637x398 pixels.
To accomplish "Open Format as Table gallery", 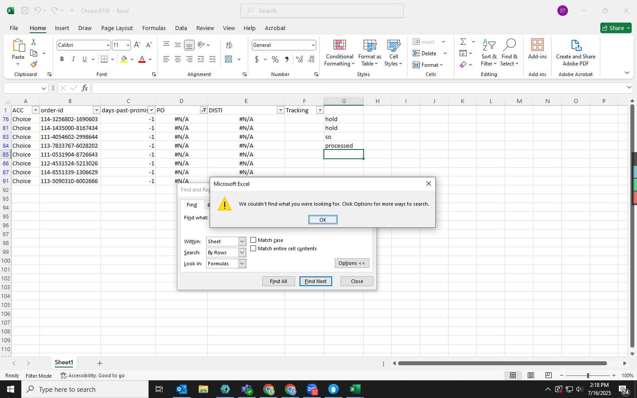I will (370, 54).
